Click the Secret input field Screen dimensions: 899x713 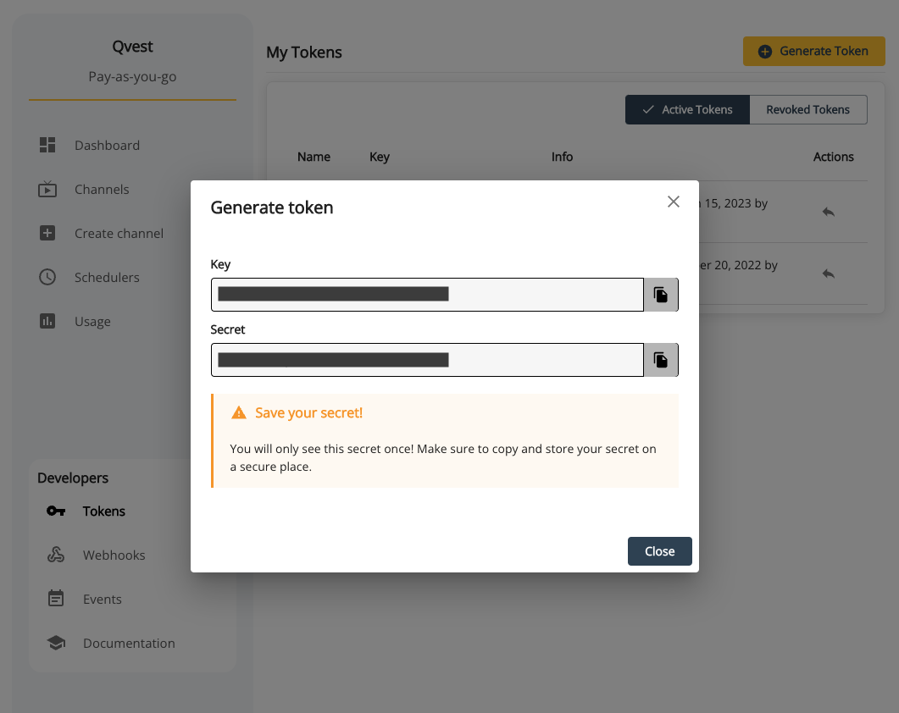(427, 360)
